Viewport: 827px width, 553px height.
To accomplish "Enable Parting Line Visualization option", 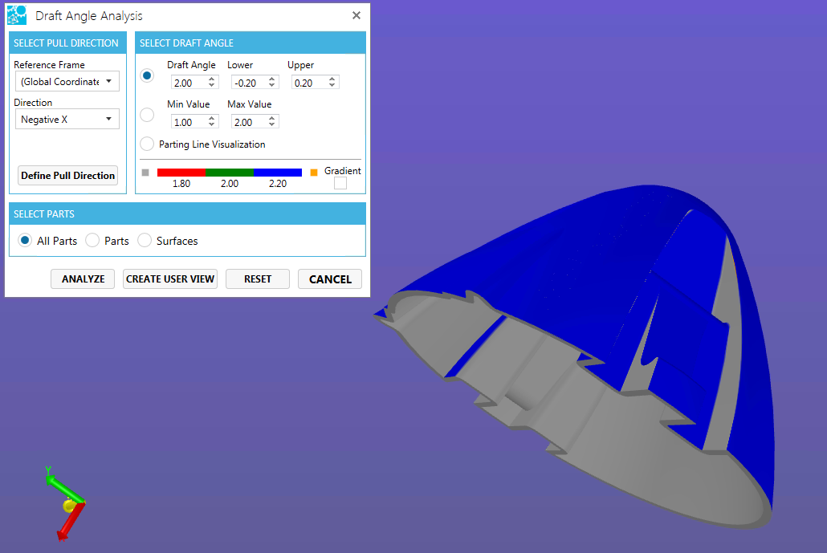I will click(x=147, y=144).
